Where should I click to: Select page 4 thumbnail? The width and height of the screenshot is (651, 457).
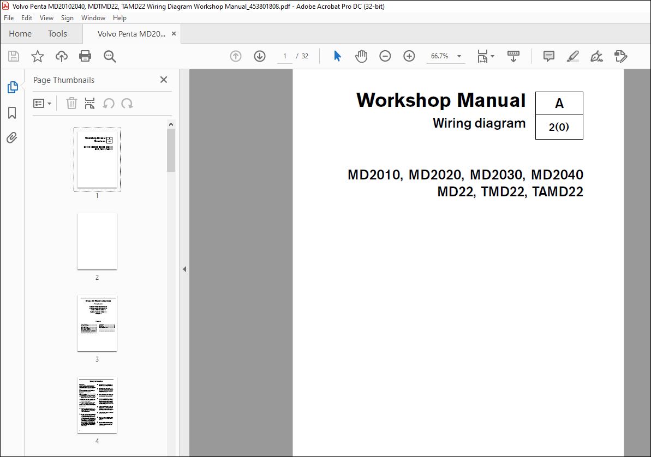pyautogui.click(x=97, y=405)
